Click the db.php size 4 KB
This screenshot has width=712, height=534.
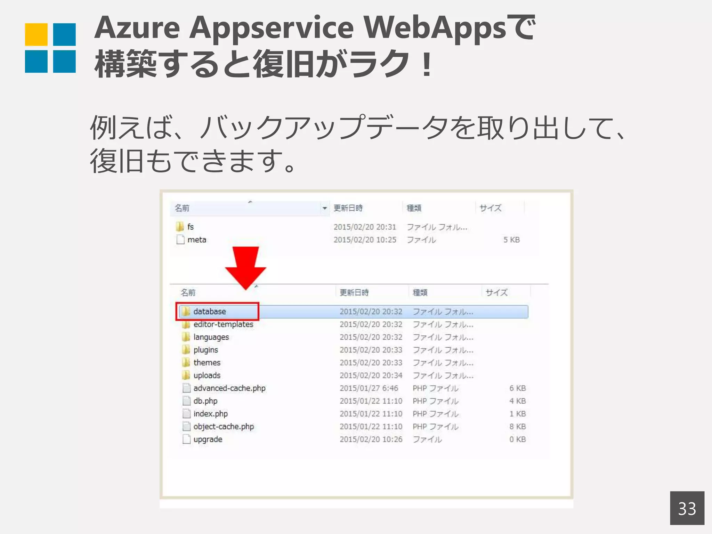517,401
